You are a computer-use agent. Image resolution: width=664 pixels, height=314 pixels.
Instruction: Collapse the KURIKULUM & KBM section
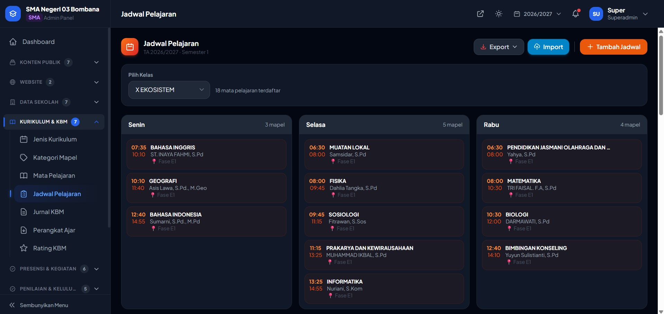point(55,122)
